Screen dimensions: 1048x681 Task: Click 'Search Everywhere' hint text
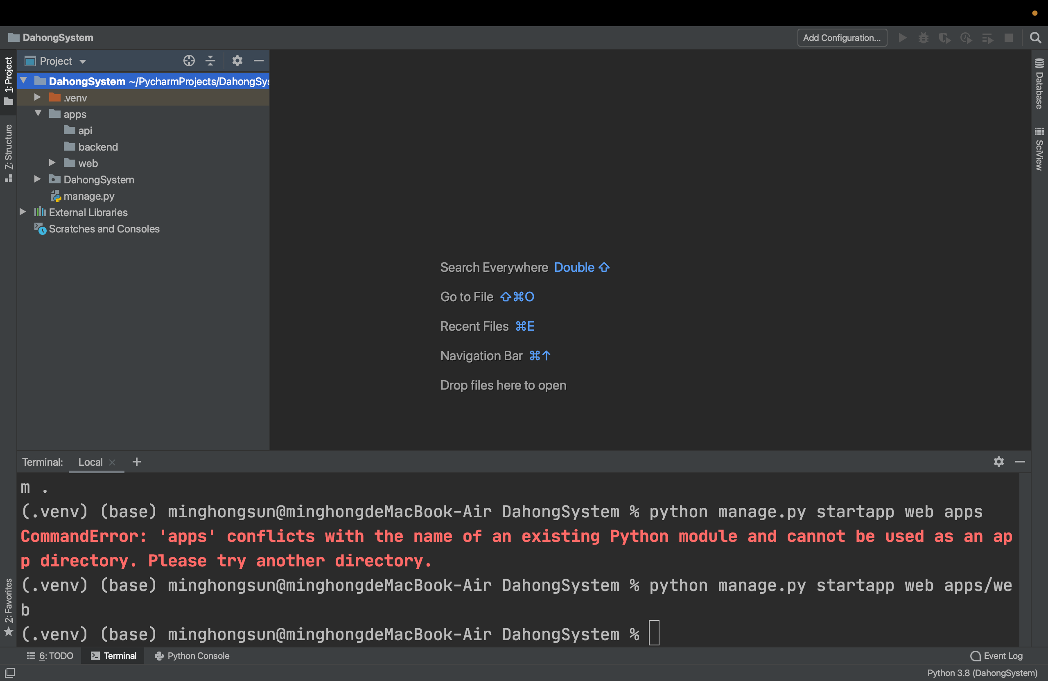coord(494,267)
